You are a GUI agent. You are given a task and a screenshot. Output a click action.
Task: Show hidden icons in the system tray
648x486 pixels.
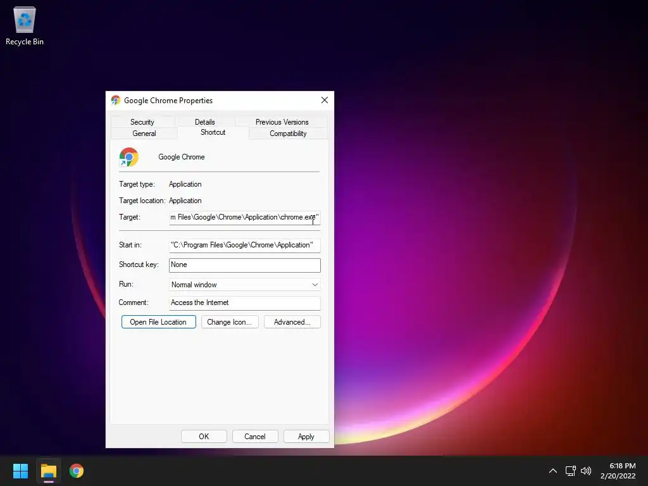tap(552, 471)
